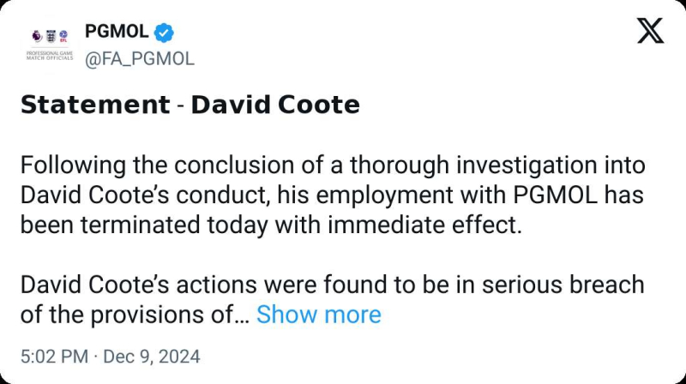Image resolution: width=686 pixels, height=384 pixels.
Task: Click the blue verified badge
Action: [164, 33]
